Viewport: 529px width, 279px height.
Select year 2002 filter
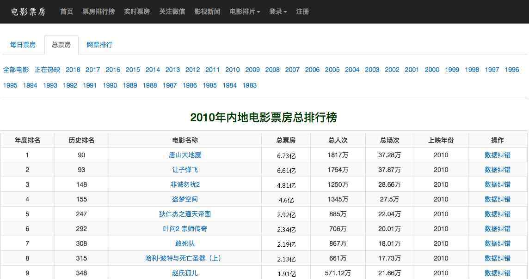tap(392, 70)
